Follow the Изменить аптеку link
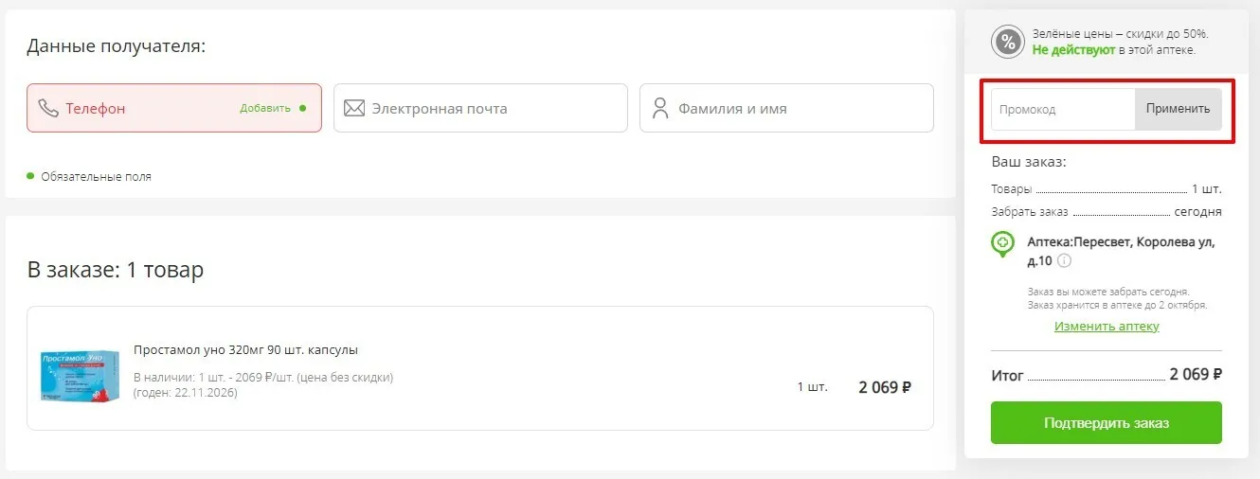This screenshot has height=479, width=1260. (1107, 327)
